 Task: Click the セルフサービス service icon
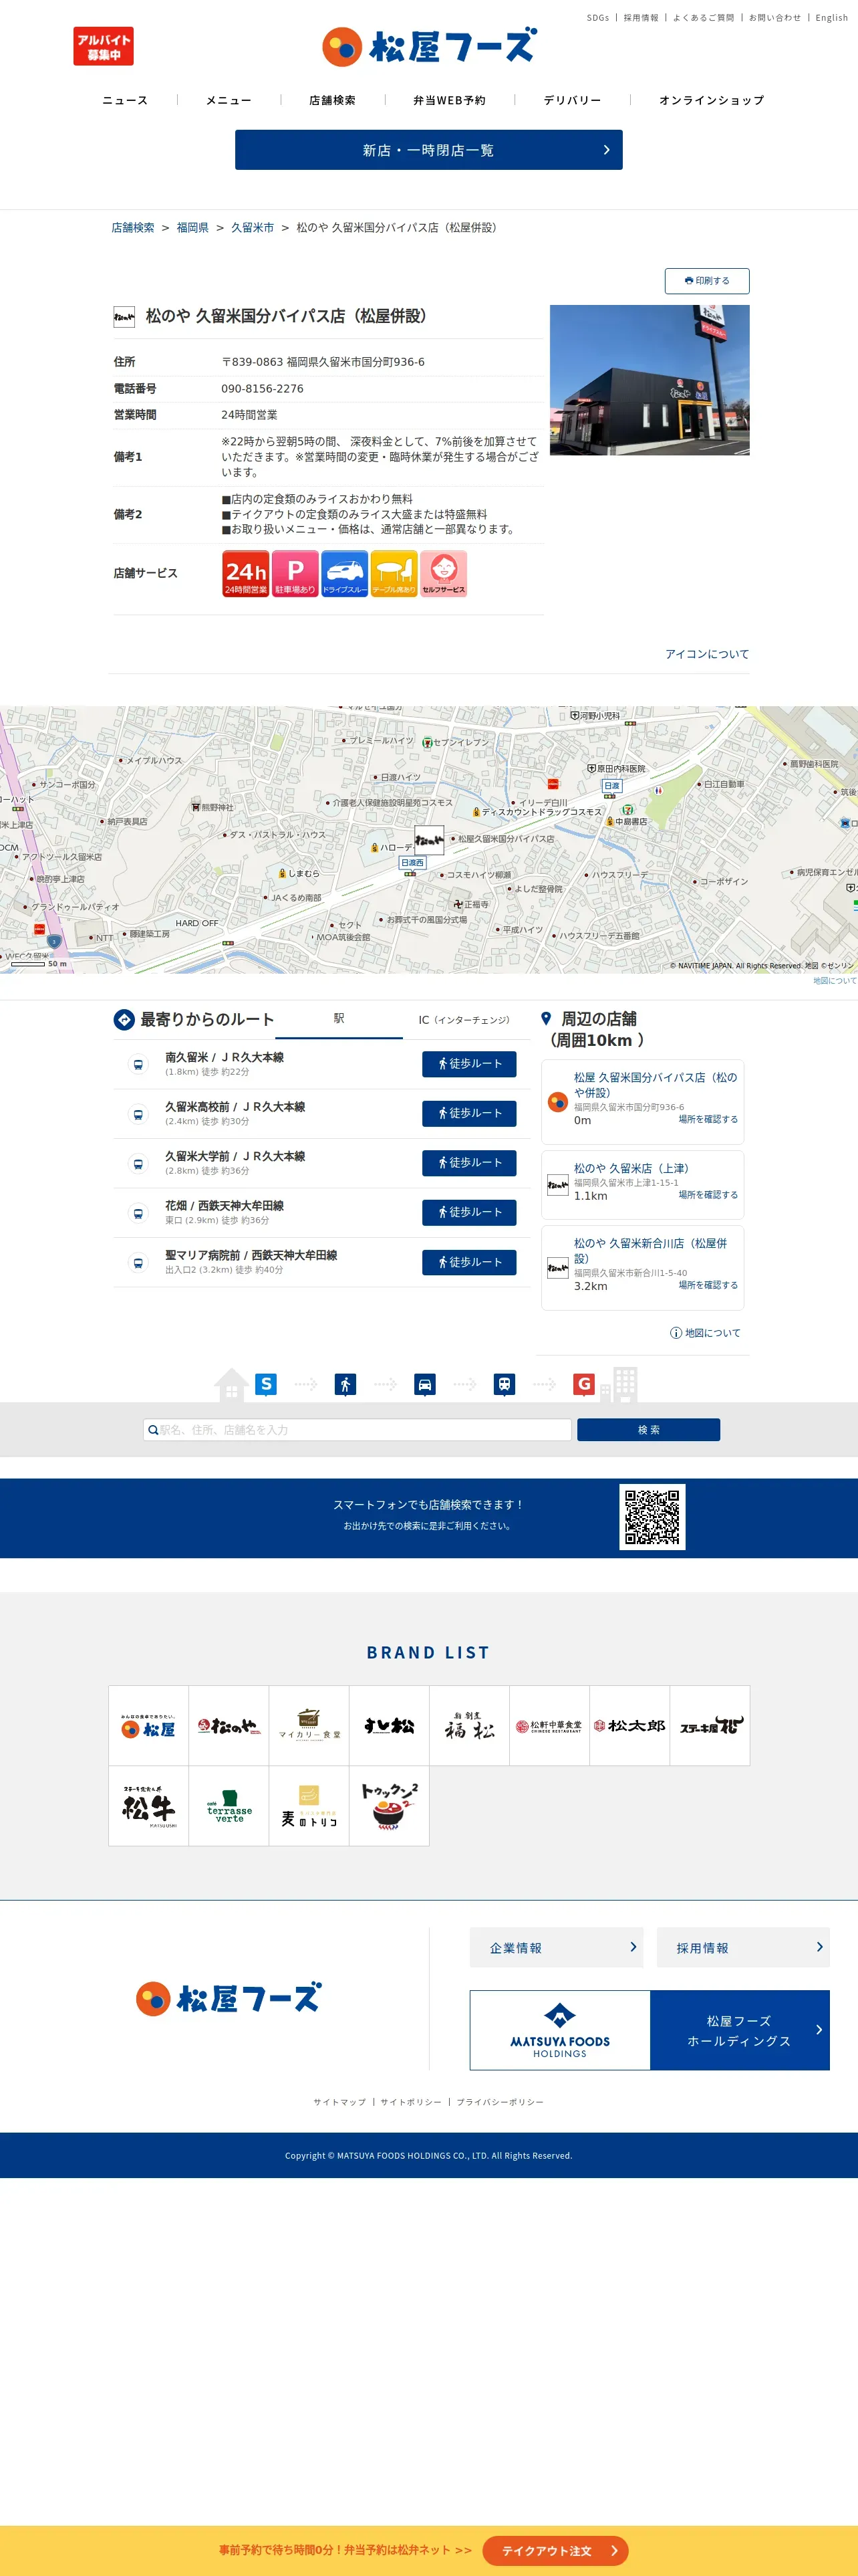click(x=444, y=574)
